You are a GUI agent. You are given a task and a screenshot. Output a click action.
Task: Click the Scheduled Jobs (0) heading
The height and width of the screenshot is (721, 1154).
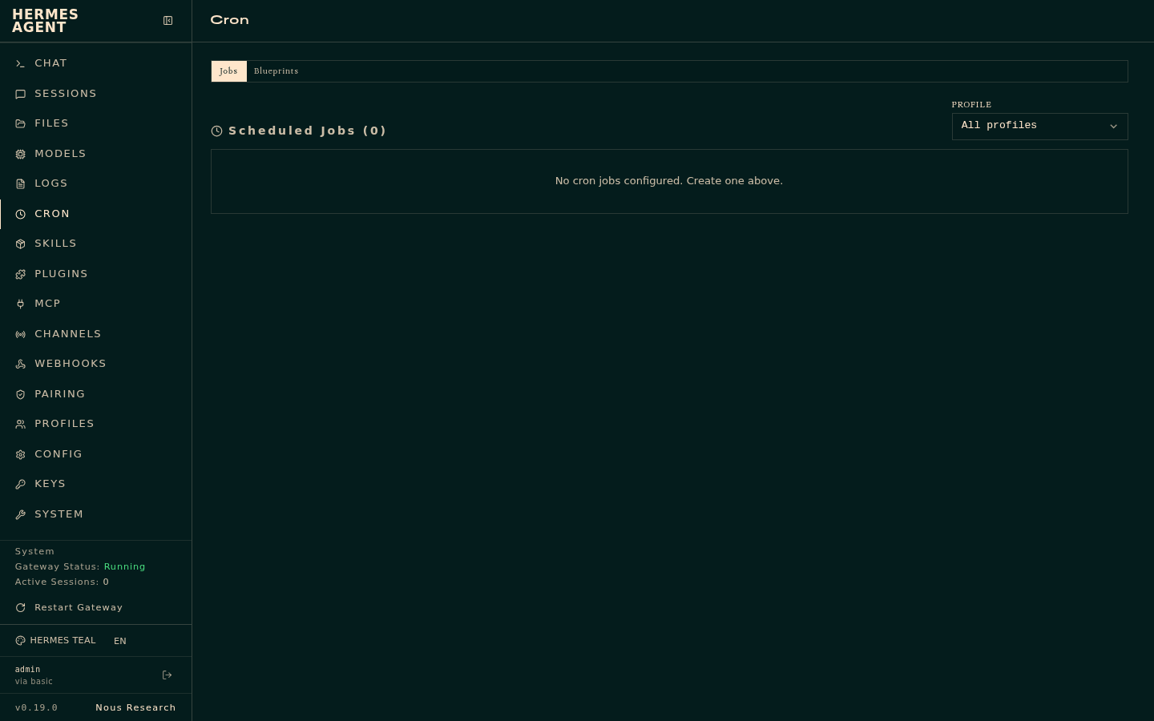point(308,131)
